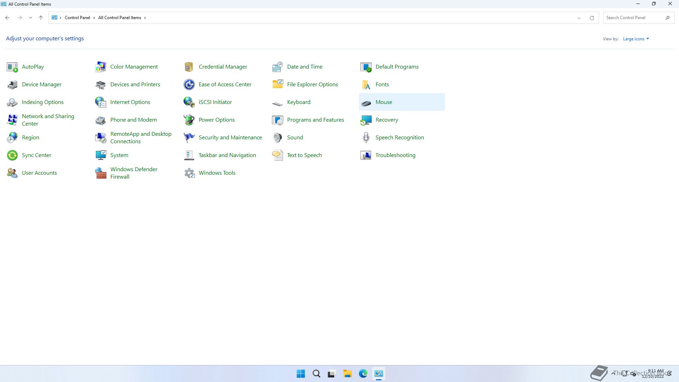
Task: Open the Programs and Features link
Action: point(315,120)
